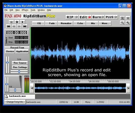The height and width of the screenshot is (113, 135).
Task: Toggle the Edit mode button
Action: click(85, 17)
